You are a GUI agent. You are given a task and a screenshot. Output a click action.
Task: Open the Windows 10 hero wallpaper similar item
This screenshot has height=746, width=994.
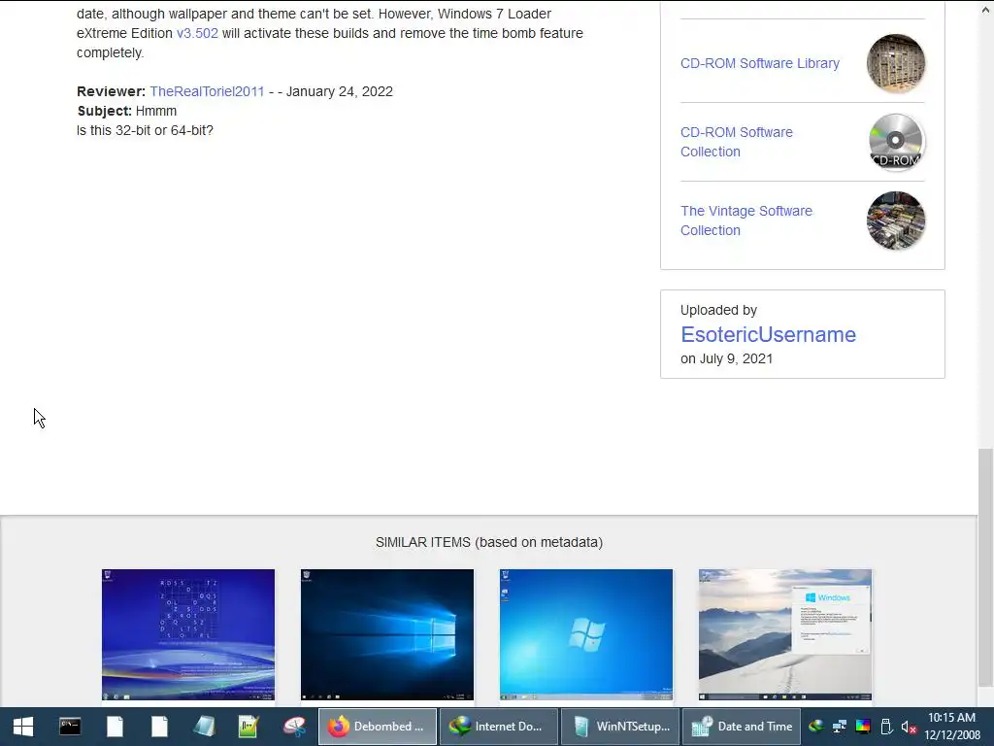(386, 634)
